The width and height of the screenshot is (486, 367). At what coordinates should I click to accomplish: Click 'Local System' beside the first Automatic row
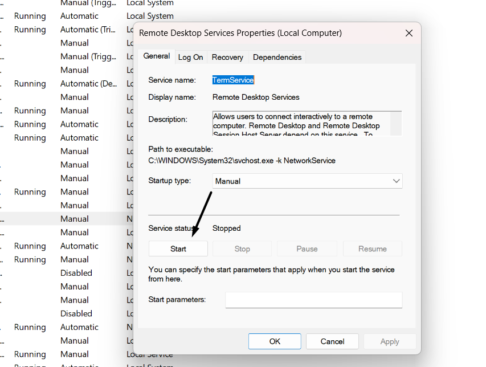[x=150, y=16]
